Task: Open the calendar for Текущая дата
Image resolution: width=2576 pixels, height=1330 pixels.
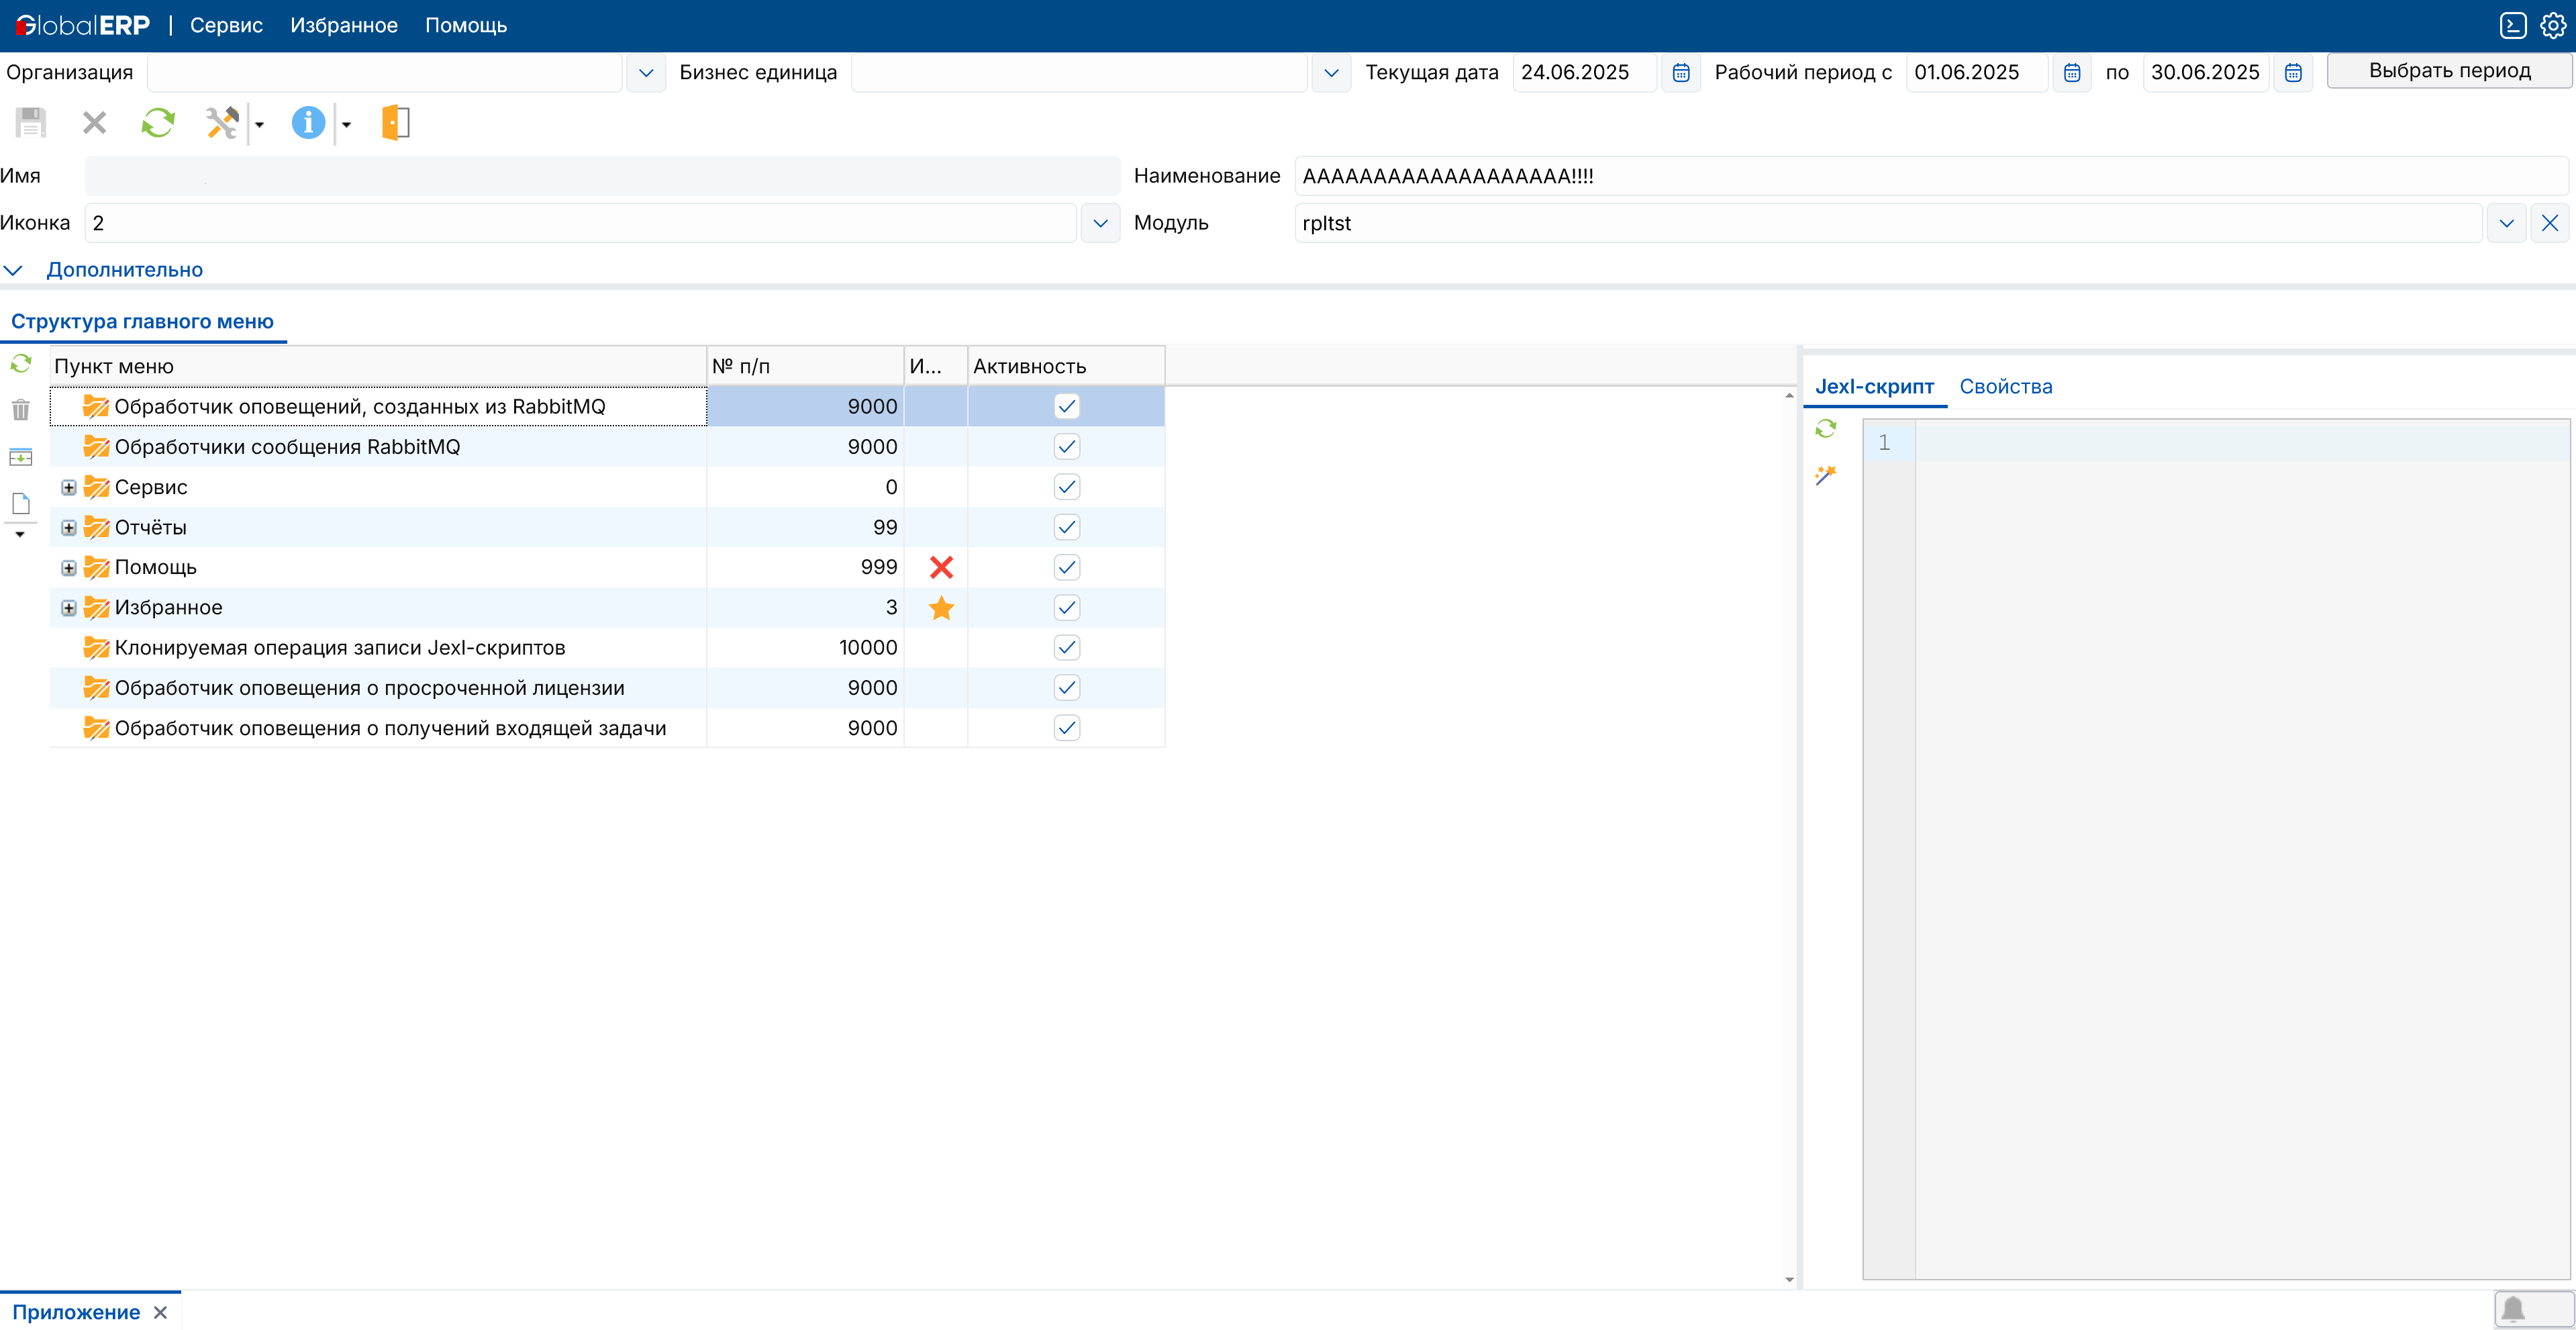Action: tap(1681, 73)
